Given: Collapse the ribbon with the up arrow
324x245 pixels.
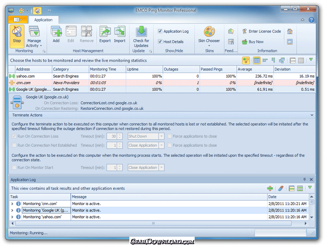Looking at the screenshot, I should 302,20.
